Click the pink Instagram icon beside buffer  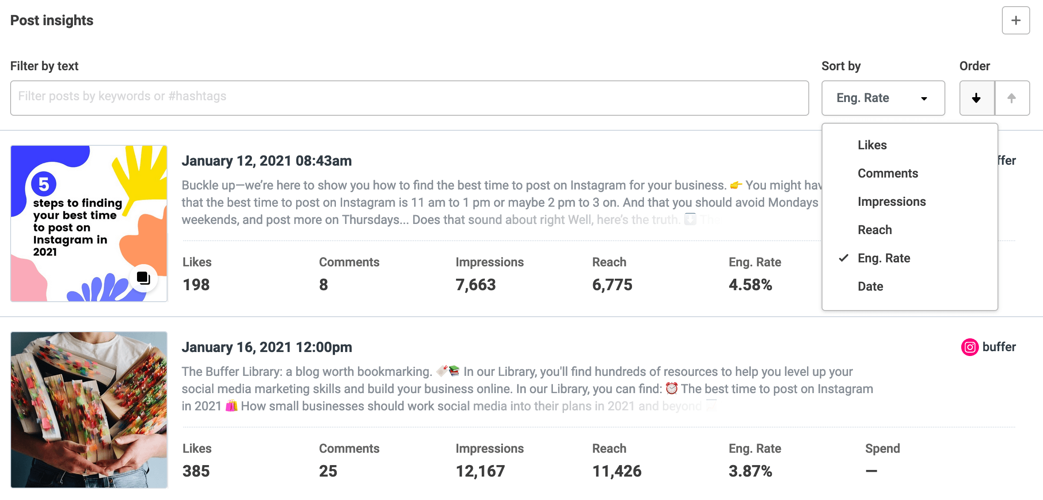coord(970,347)
